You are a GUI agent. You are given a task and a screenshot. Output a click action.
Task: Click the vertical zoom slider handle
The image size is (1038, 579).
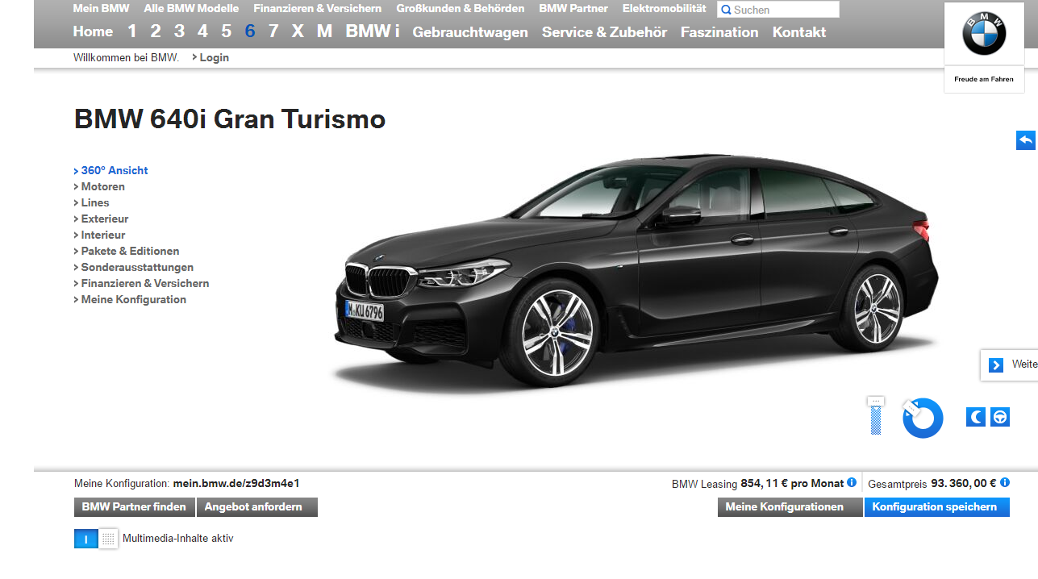click(876, 401)
